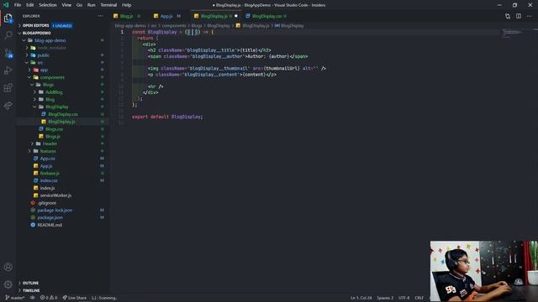Open the Go menu
Screen dimensions: 538x302
tap(79, 5)
